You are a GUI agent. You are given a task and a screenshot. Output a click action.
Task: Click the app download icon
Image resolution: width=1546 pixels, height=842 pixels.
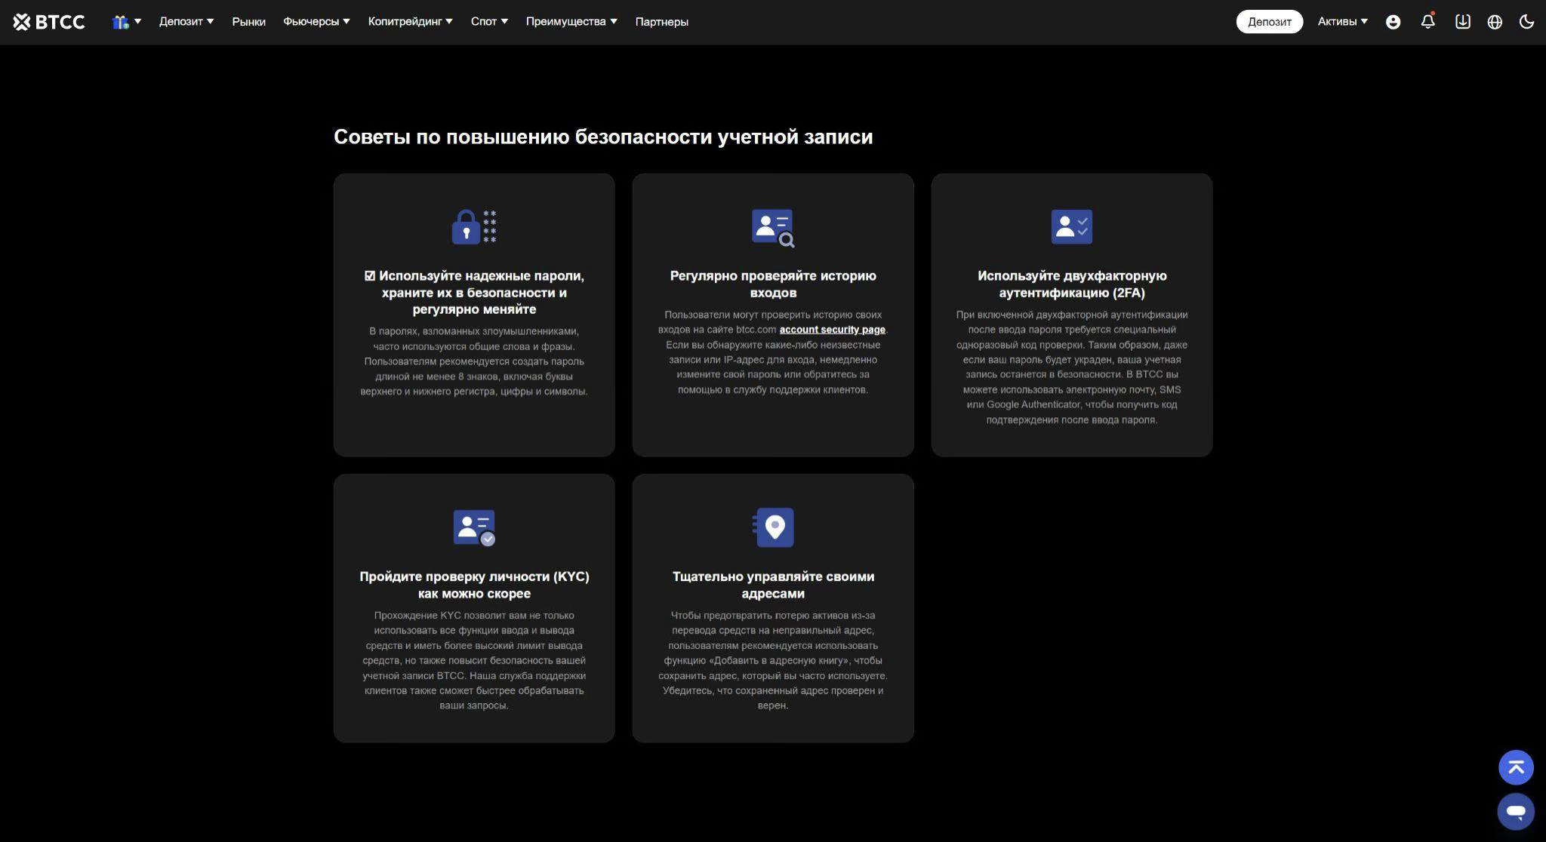pos(1462,22)
